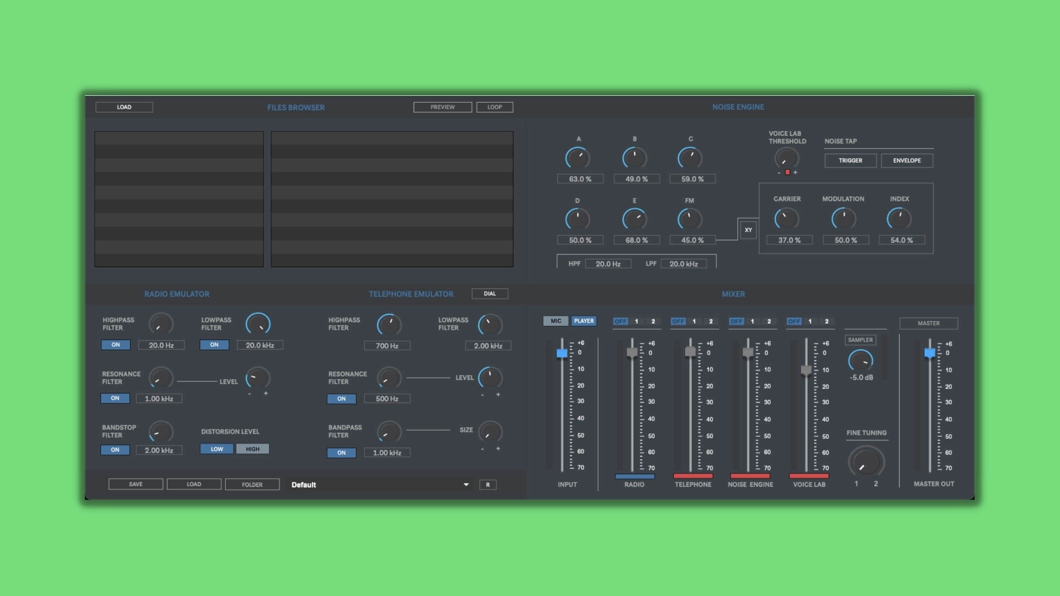1060x596 pixels.
Task: Enable the LOOP button
Action: tap(495, 107)
